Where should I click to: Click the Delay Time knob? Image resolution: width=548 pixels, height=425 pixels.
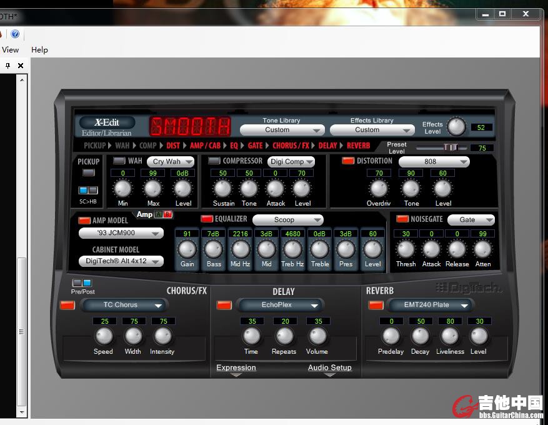[252, 336]
